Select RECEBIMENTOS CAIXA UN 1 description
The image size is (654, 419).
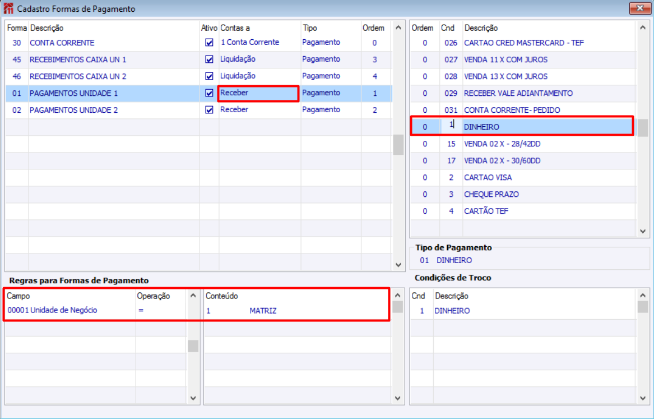click(x=77, y=59)
